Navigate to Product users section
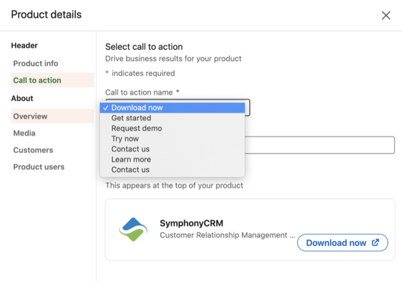 coord(39,167)
